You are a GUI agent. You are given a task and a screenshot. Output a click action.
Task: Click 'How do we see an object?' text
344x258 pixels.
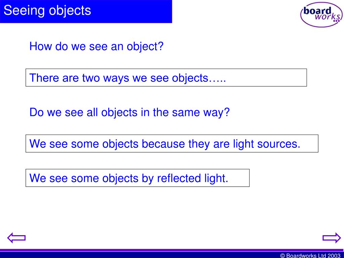pyautogui.click(x=96, y=46)
